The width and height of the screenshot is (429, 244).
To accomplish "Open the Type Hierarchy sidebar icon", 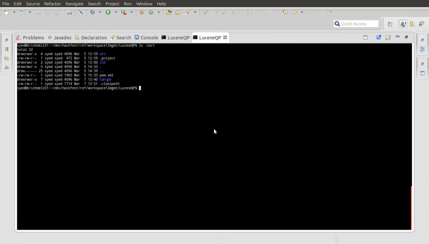I will (7, 58).
